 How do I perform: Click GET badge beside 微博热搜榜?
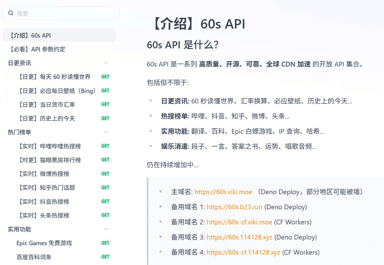pos(106,174)
